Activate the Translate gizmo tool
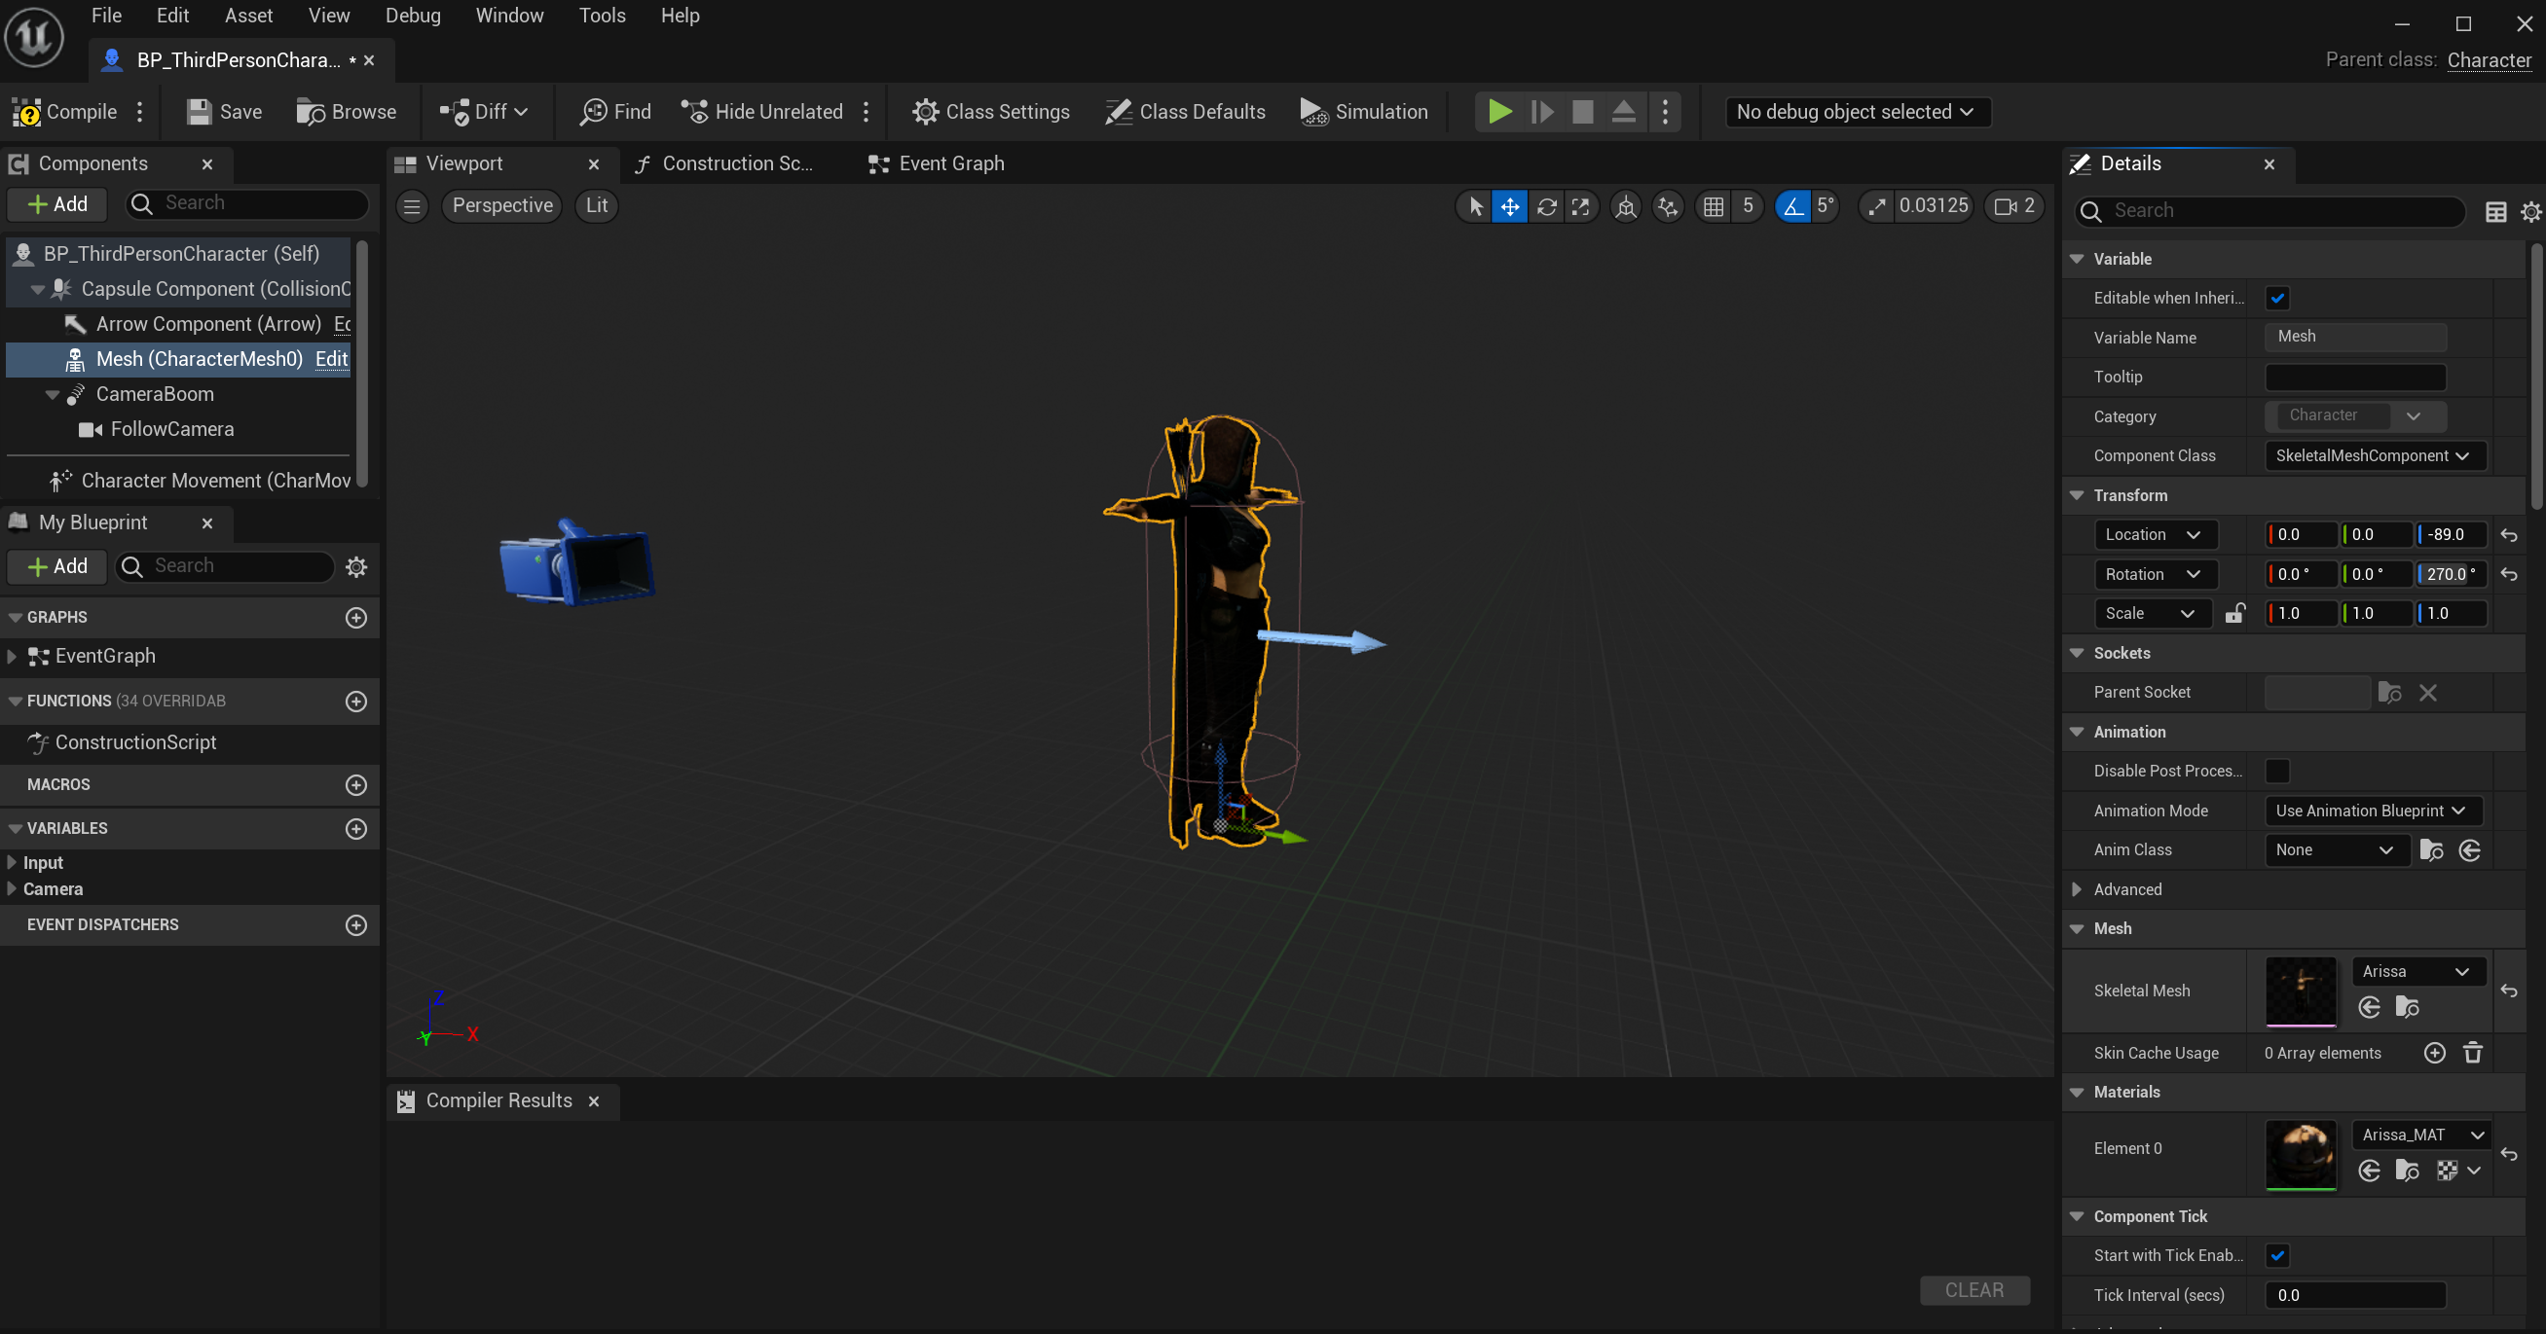 [1510, 206]
